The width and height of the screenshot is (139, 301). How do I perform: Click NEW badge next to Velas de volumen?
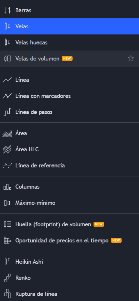point(67,59)
